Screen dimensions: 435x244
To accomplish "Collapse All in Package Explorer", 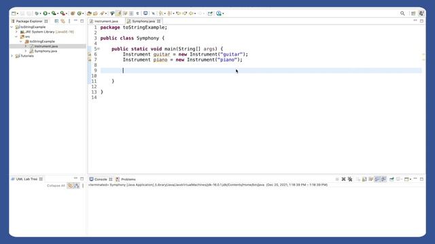I will pos(56,21).
